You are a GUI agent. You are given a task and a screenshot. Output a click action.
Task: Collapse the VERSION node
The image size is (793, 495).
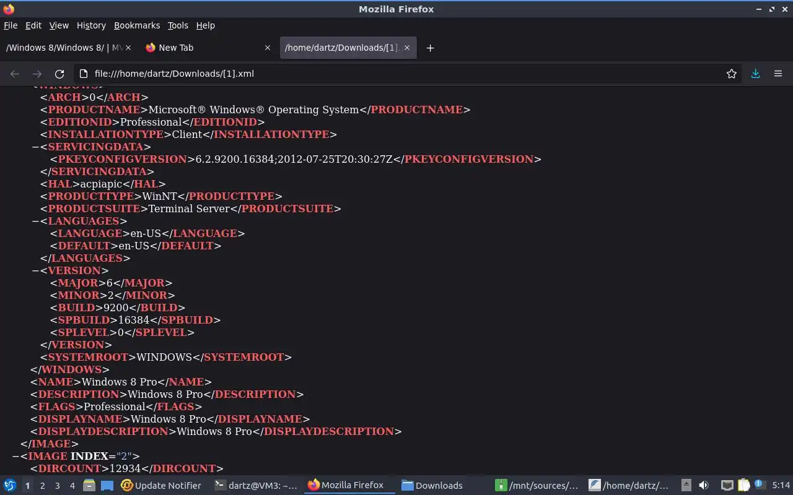point(35,270)
